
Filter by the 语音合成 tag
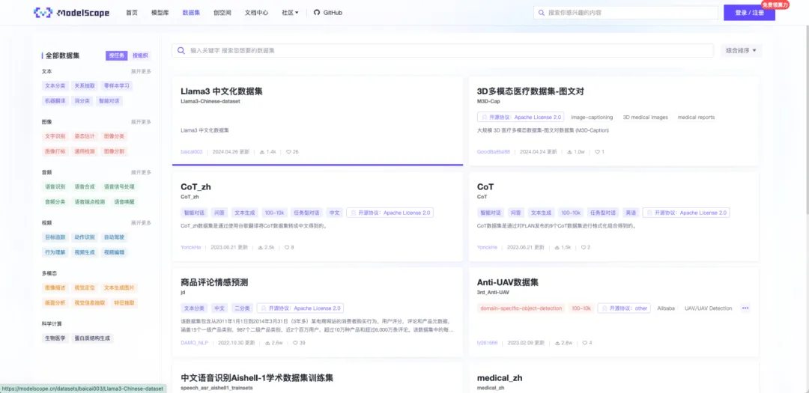[85, 186]
